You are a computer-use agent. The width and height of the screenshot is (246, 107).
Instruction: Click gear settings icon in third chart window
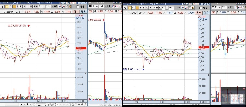pyautogui.click(x=193, y=8)
